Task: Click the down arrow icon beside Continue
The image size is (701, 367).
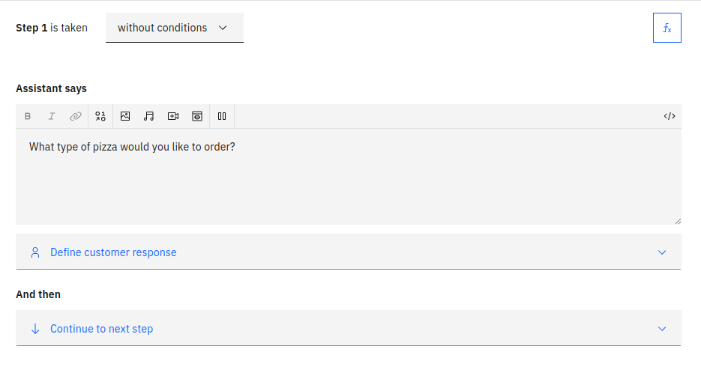Action: point(35,329)
